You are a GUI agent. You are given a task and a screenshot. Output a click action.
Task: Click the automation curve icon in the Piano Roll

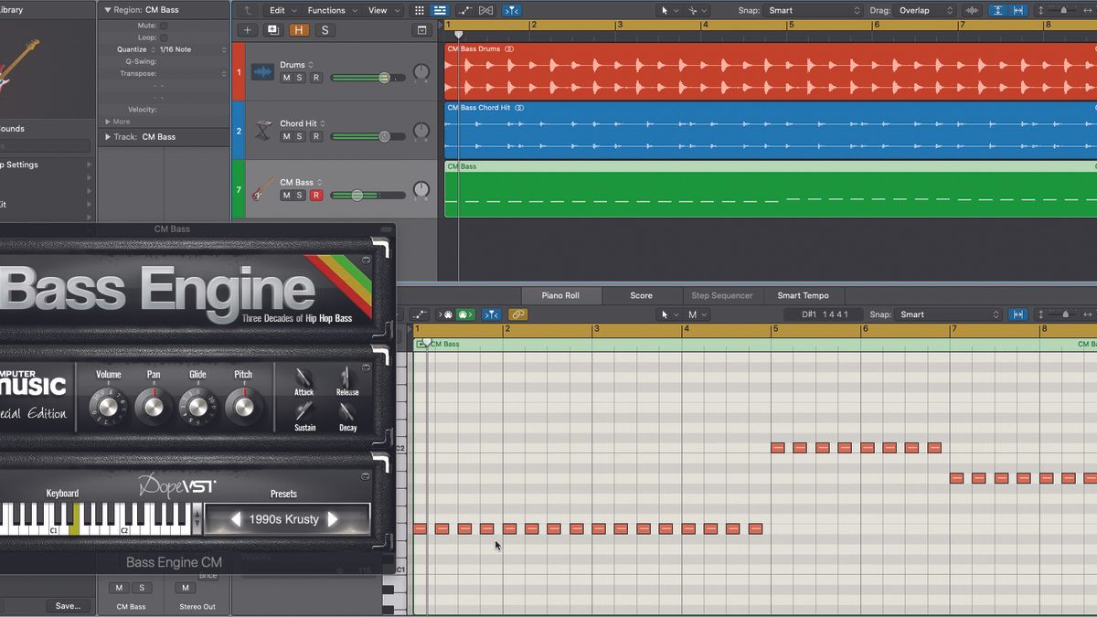(420, 314)
